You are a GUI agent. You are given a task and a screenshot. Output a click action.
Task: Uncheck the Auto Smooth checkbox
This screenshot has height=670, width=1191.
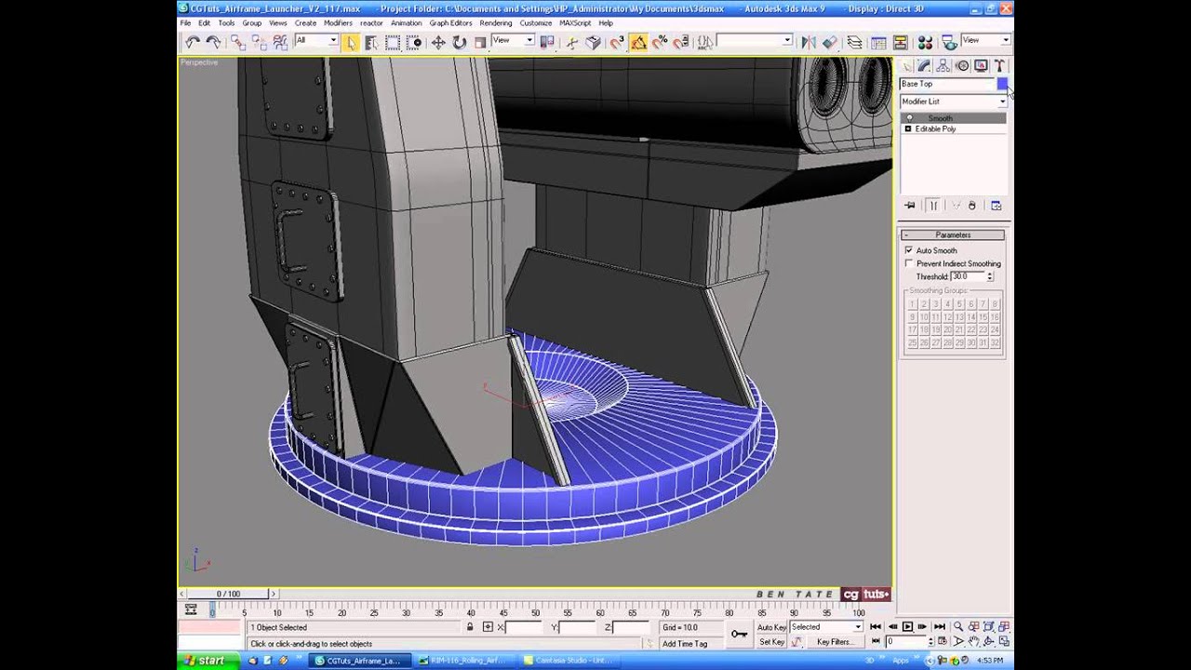909,250
